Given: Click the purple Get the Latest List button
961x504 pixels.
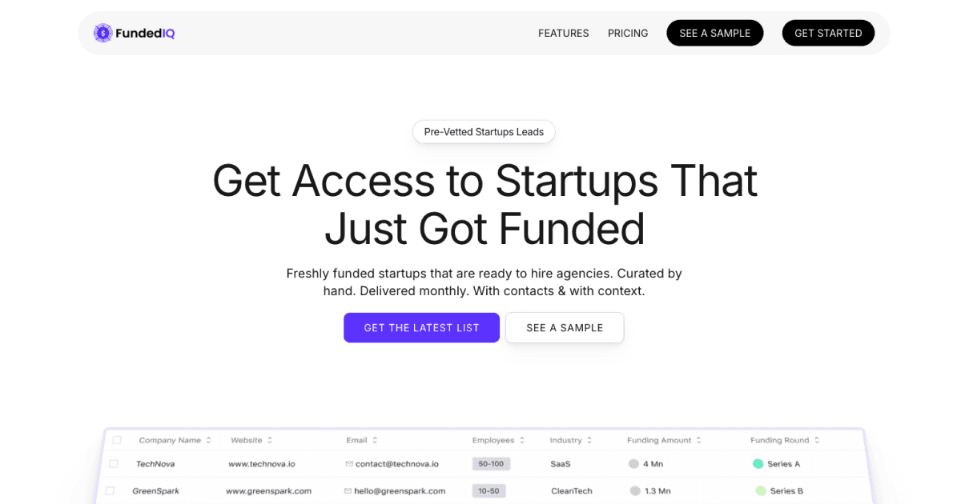Looking at the screenshot, I should click(x=421, y=327).
